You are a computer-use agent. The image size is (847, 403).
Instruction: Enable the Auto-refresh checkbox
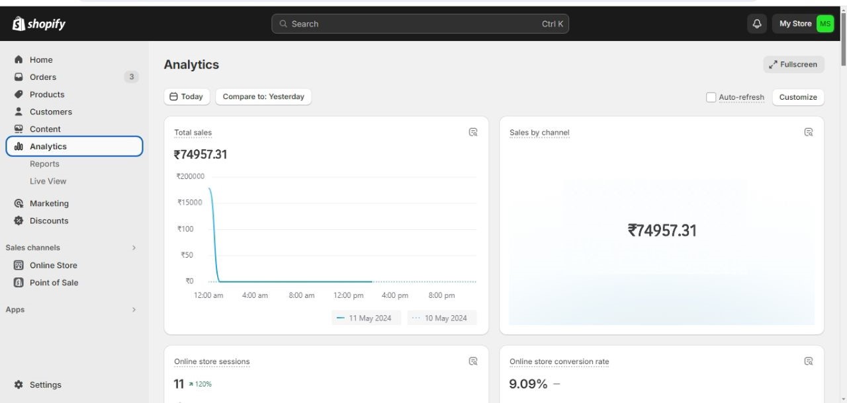pos(711,97)
